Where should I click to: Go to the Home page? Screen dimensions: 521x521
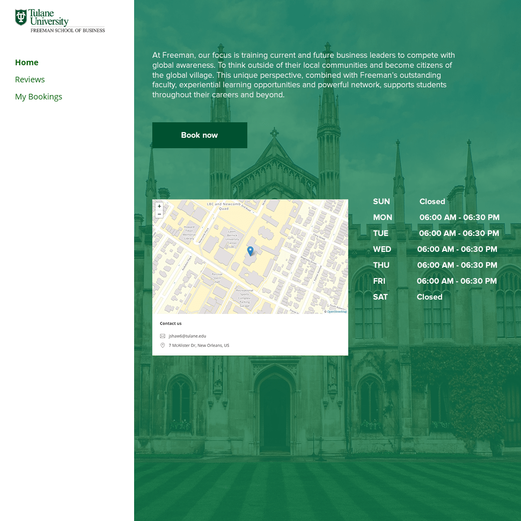[x=27, y=62]
